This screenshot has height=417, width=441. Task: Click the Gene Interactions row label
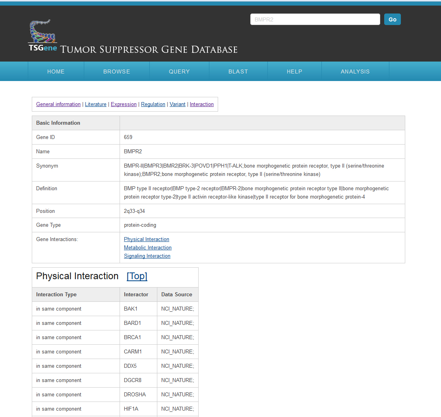[x=57, y=239]
